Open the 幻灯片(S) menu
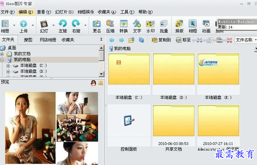This screenshot has width=257, height=165. [x=64, y=12]
